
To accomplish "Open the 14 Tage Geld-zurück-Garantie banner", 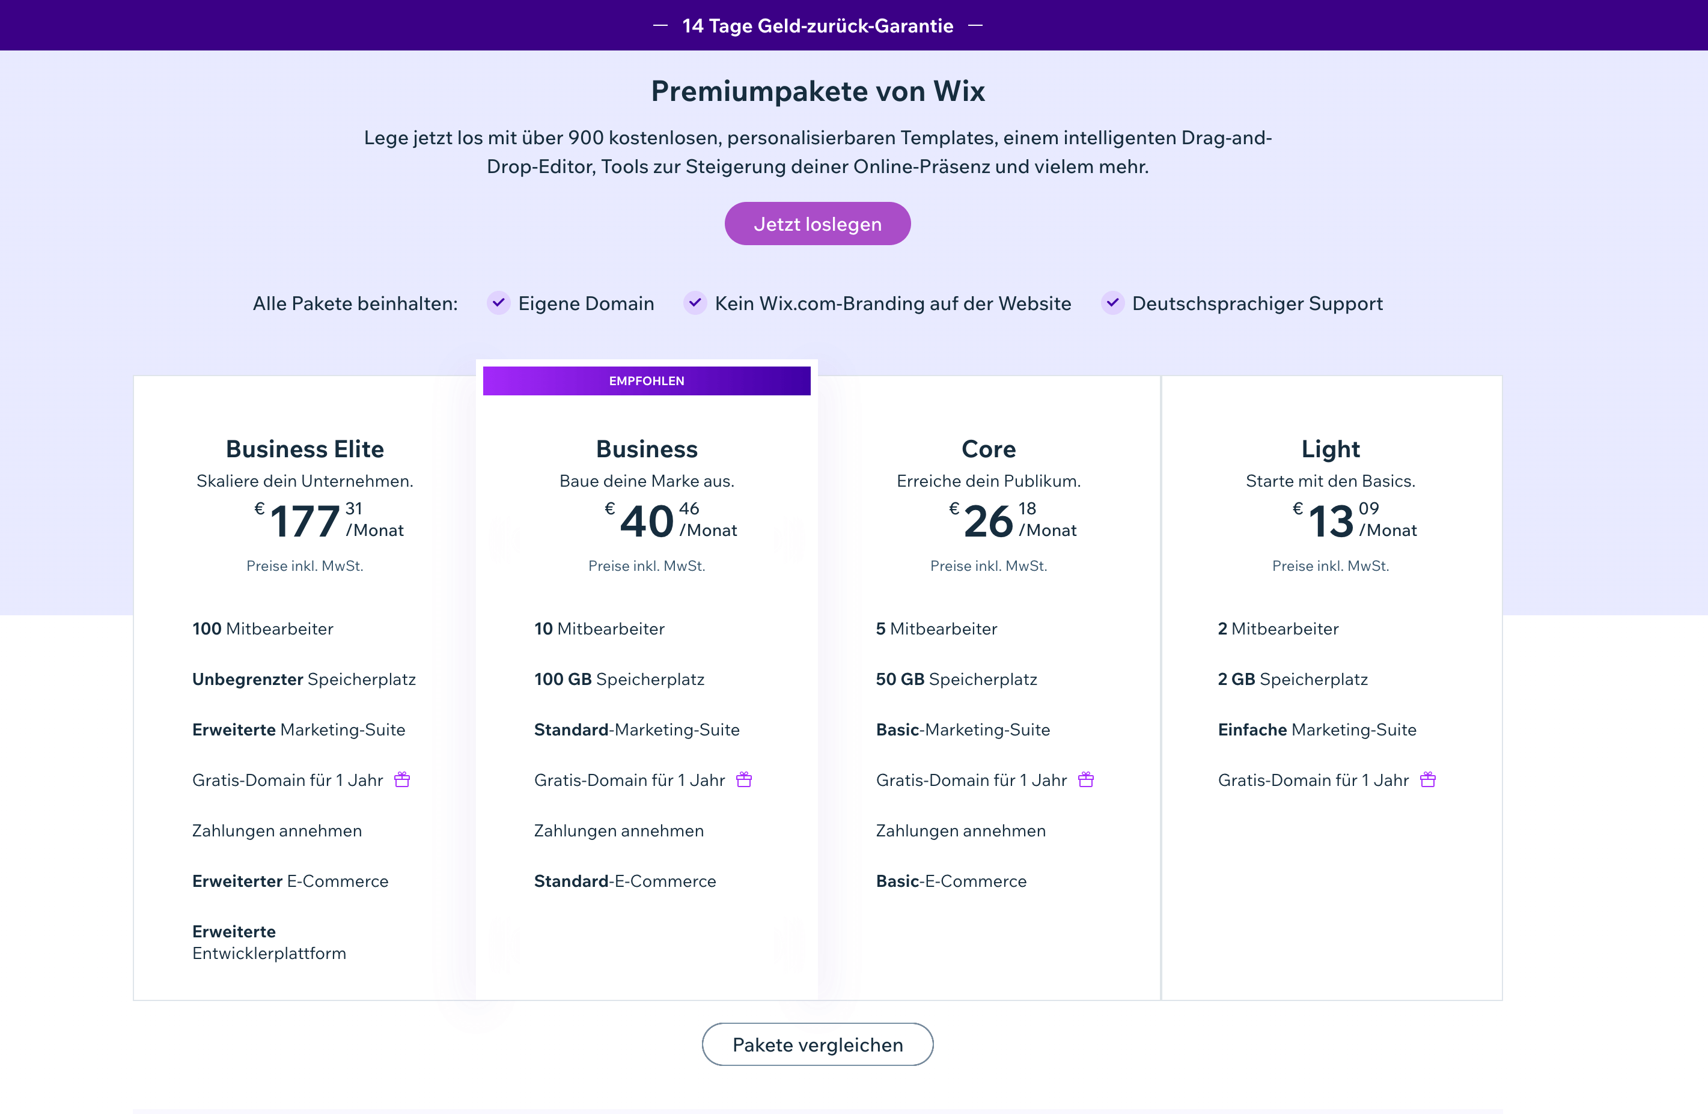I will (817, 25).
